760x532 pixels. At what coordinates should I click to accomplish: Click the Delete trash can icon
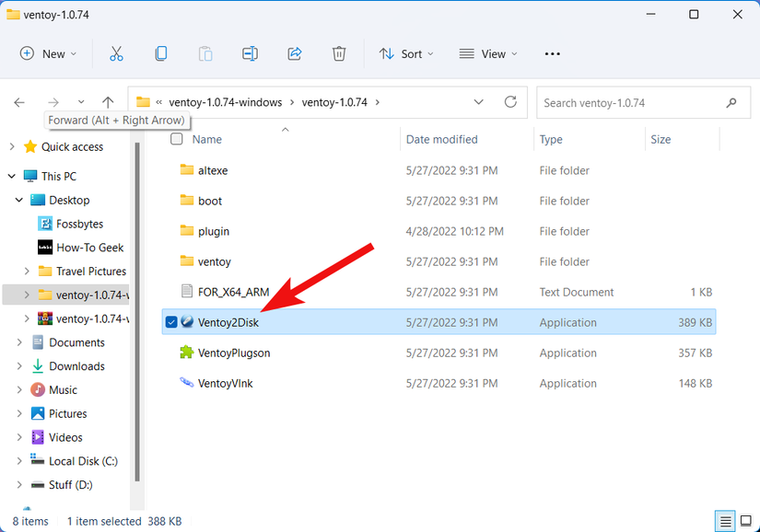click(x=339, y=53)
